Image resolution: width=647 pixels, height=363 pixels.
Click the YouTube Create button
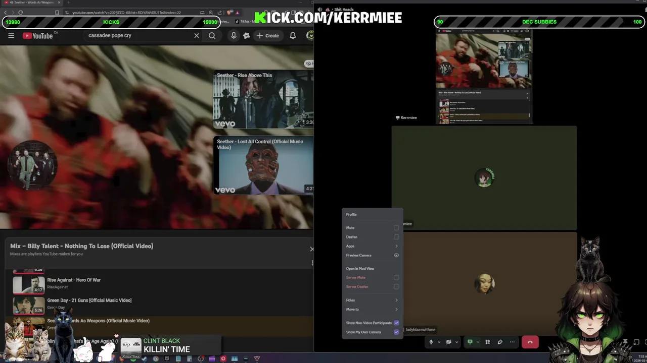click(267, 36)
